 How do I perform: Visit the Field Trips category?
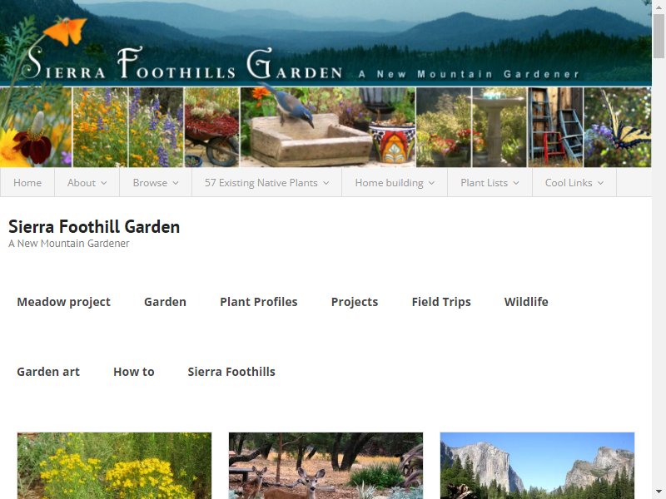pyautogui.click(x=441, y=302)
